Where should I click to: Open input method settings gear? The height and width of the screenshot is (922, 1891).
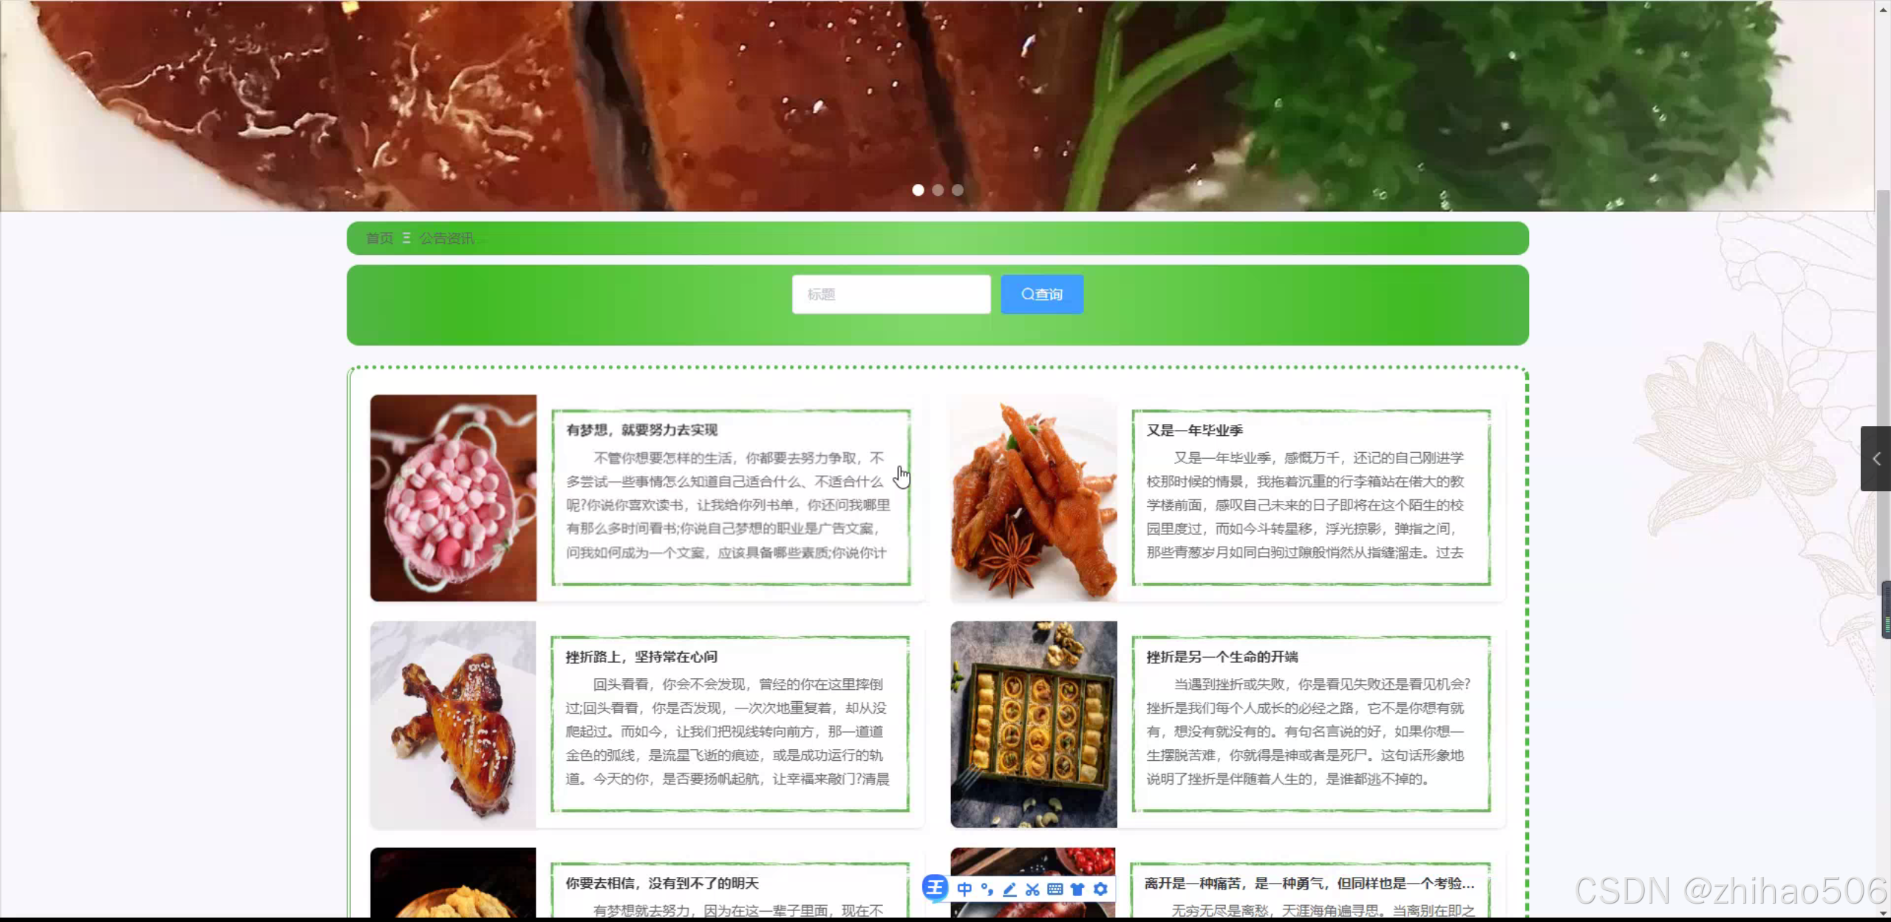(x=1100, y=889)
